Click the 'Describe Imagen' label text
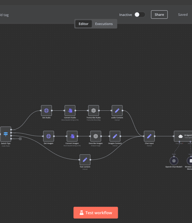Viewport: 192px width, 223px height. point(96,143)
